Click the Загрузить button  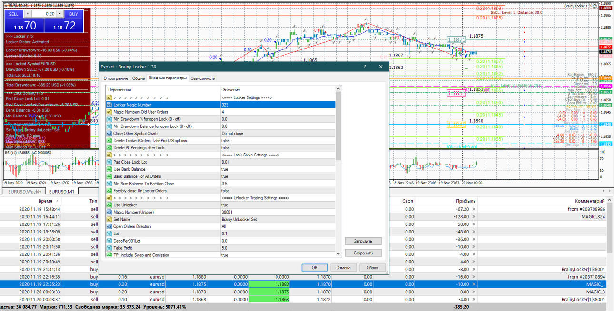pyautogui.click(x=363, y=241)
